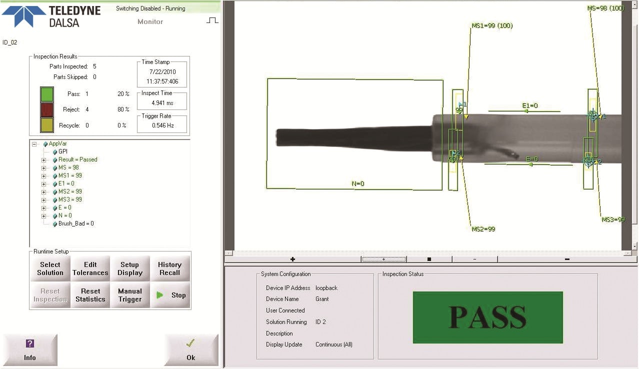The image size is (639, 369).
Task: Click the large plus zoom-in button
Action: (x=292, y=259)
